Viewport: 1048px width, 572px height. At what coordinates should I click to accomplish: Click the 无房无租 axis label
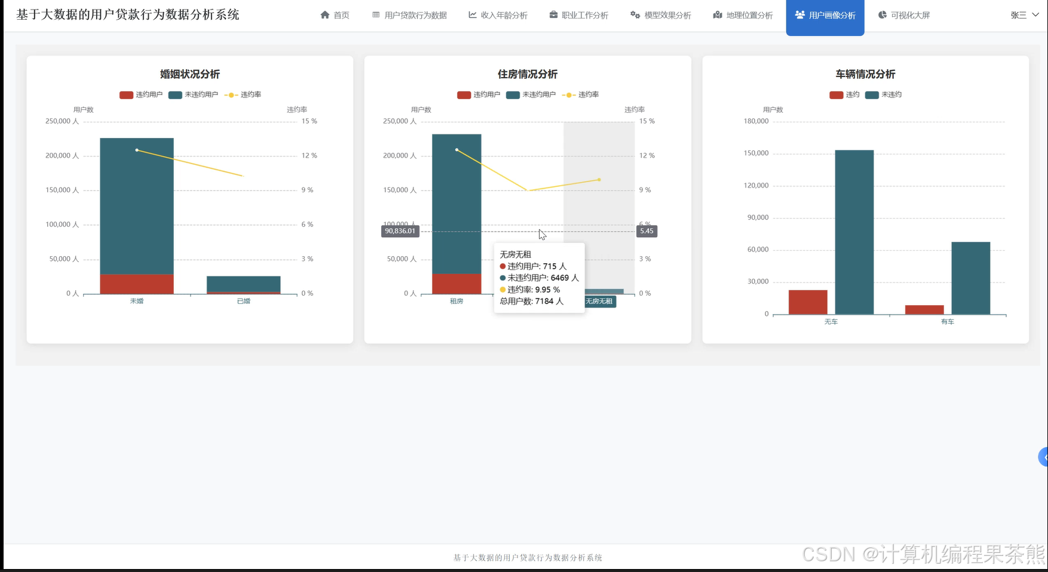[x=599, y=301]
